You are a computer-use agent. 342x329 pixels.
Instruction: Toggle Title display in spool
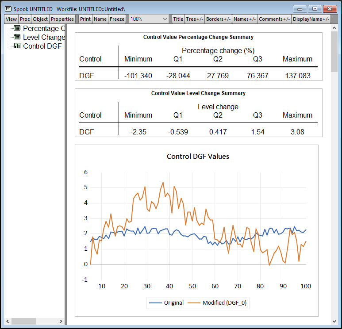click(x=178, y=19)
